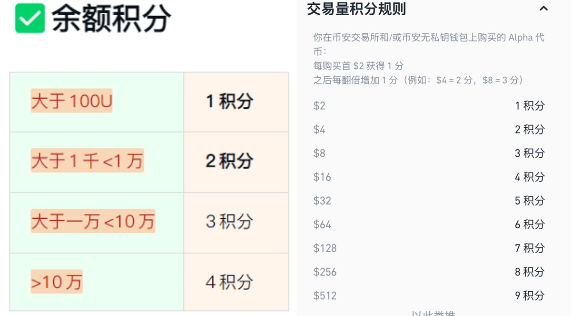Click the $64 volume row

click(429, 224)
